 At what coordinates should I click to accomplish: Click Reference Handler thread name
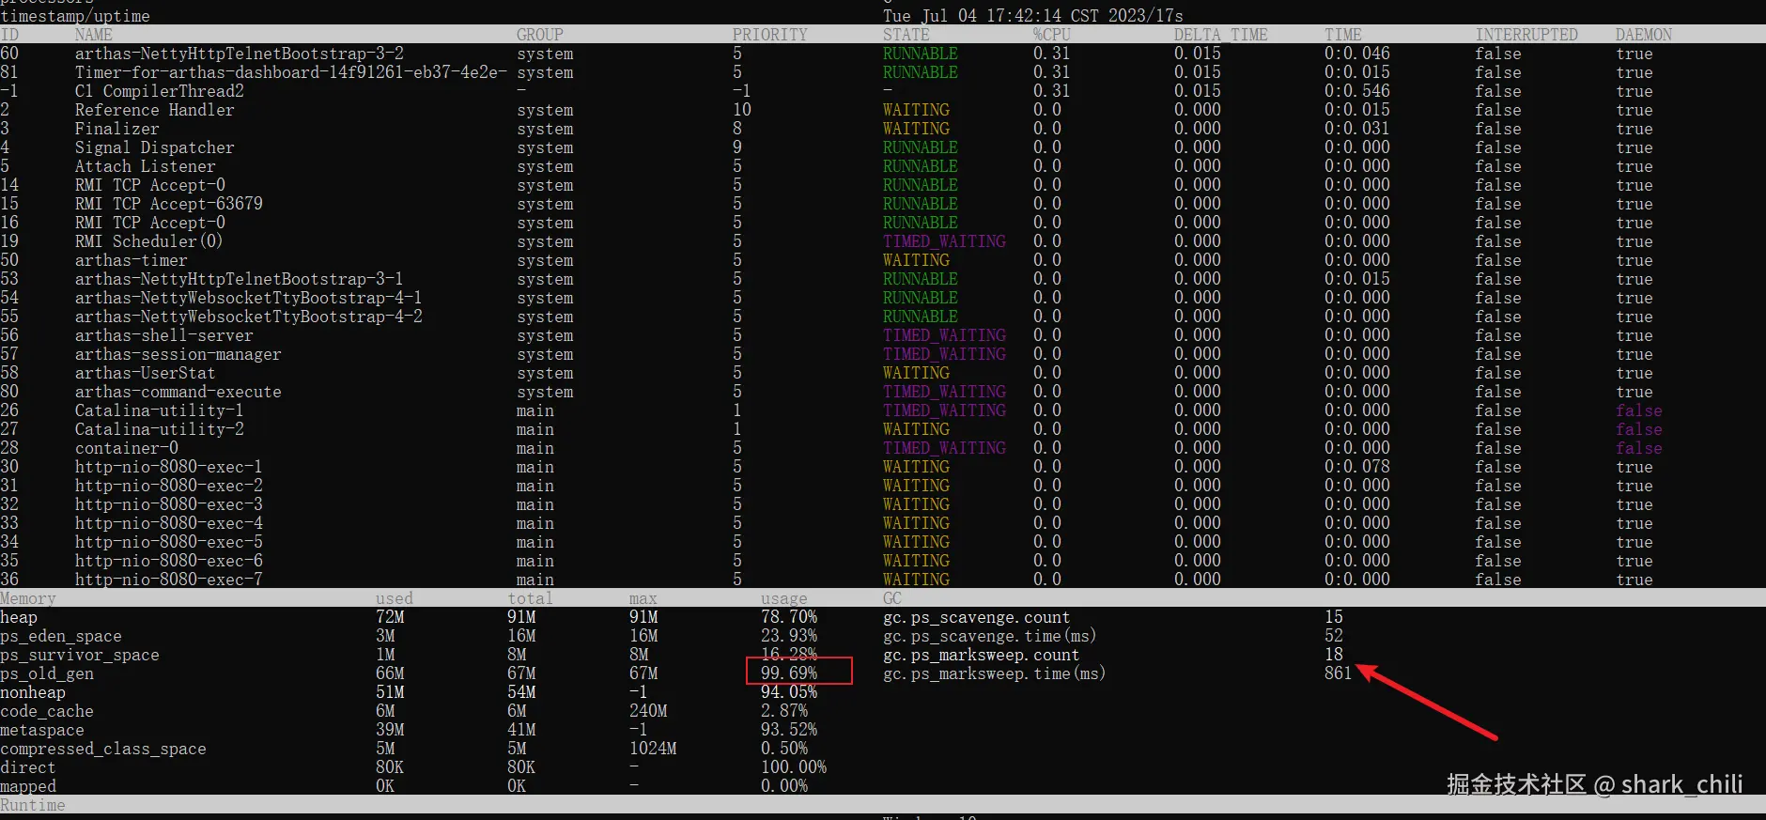tap(155, 110)
